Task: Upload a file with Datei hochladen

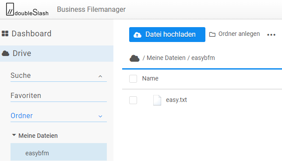Action: pos(167,35)
